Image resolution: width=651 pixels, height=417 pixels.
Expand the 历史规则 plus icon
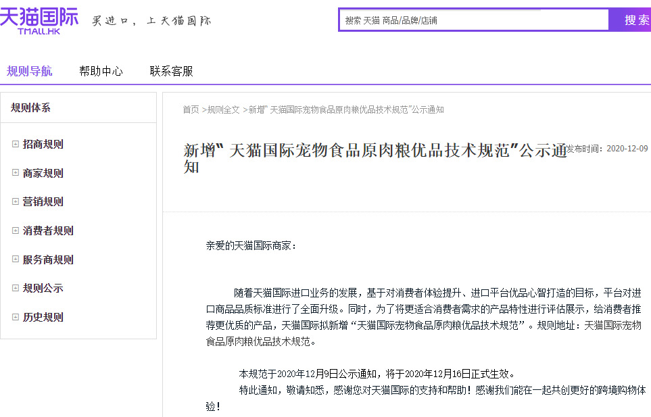point(16,317)
